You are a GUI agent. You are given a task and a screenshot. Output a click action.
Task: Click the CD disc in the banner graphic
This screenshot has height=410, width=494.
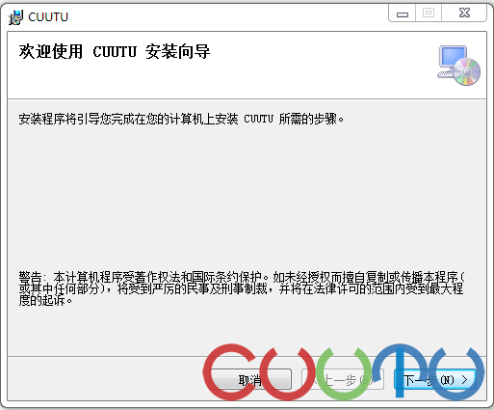pos(467,71)
